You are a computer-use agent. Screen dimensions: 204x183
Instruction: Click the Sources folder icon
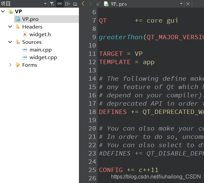pyautogui.click(x=18, y=42)
